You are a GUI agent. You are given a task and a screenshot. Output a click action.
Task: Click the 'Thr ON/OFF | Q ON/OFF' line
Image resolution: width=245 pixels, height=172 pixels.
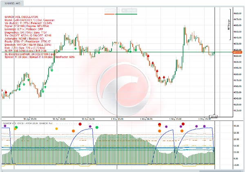28,36
